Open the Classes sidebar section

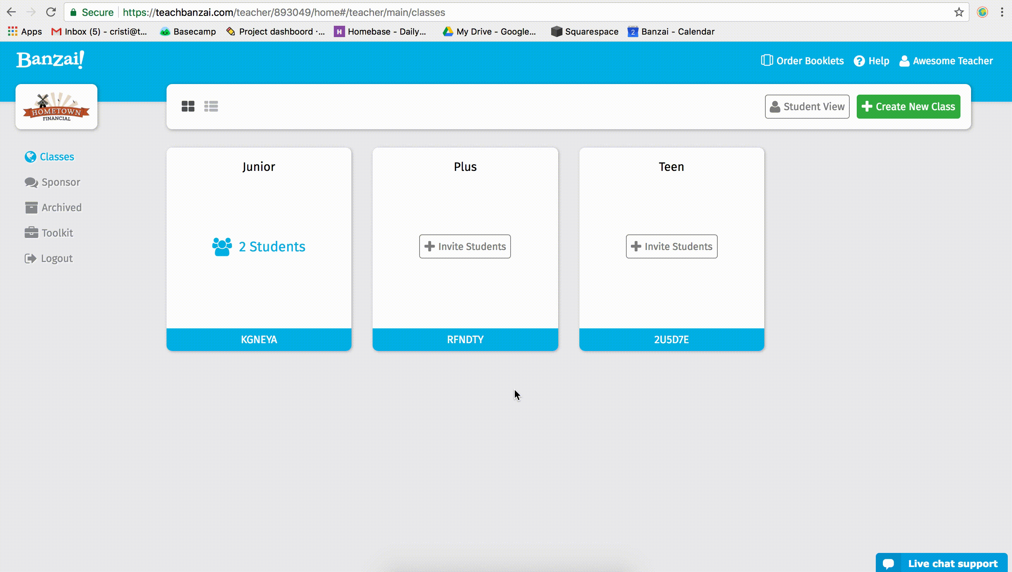49,156
